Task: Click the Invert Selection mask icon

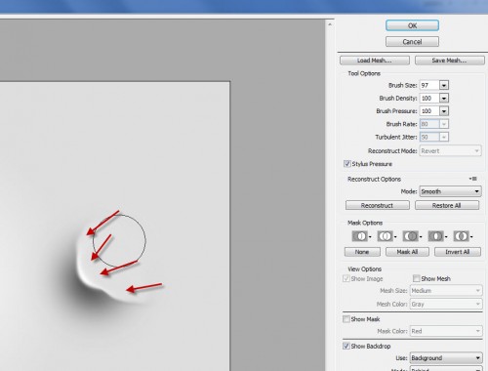Action: 461,236
